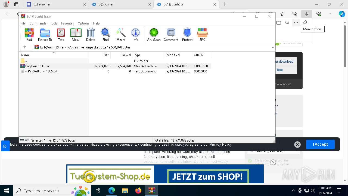Open Firefox from taskbar
The image size is (348, 196).
click(138, 191)
